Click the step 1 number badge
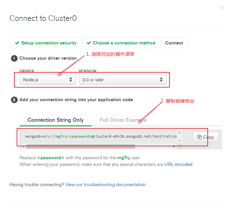The height and width of the screenshot is (207, 229). [x=14, y=58]
